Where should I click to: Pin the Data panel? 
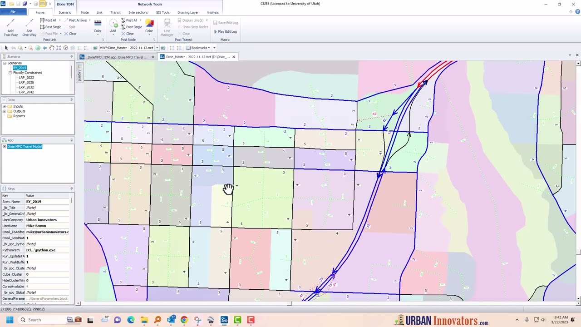(71, 99)
